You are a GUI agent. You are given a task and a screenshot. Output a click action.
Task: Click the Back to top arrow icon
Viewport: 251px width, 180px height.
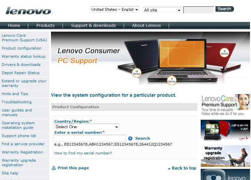169,168
